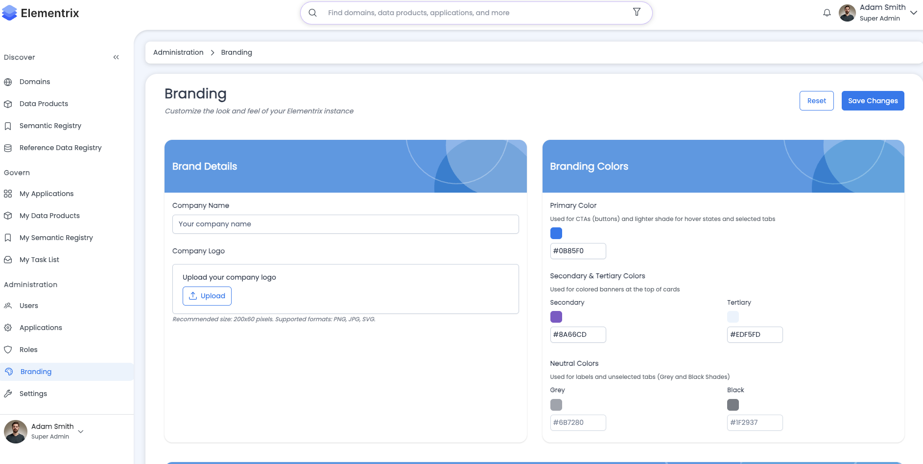Open the purple Secondary color swatch

(556, 317)
